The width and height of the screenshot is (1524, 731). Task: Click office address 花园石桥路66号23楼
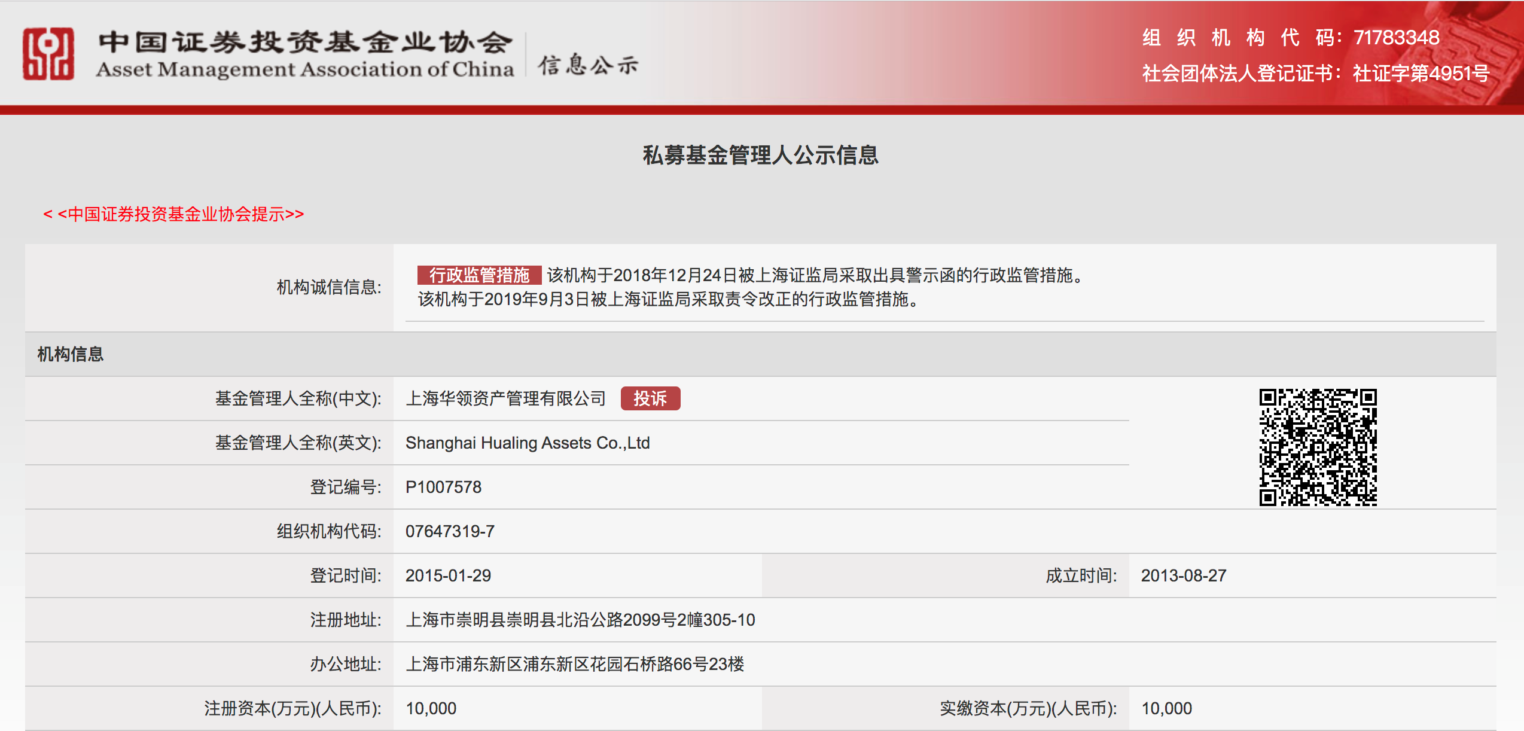574,664
